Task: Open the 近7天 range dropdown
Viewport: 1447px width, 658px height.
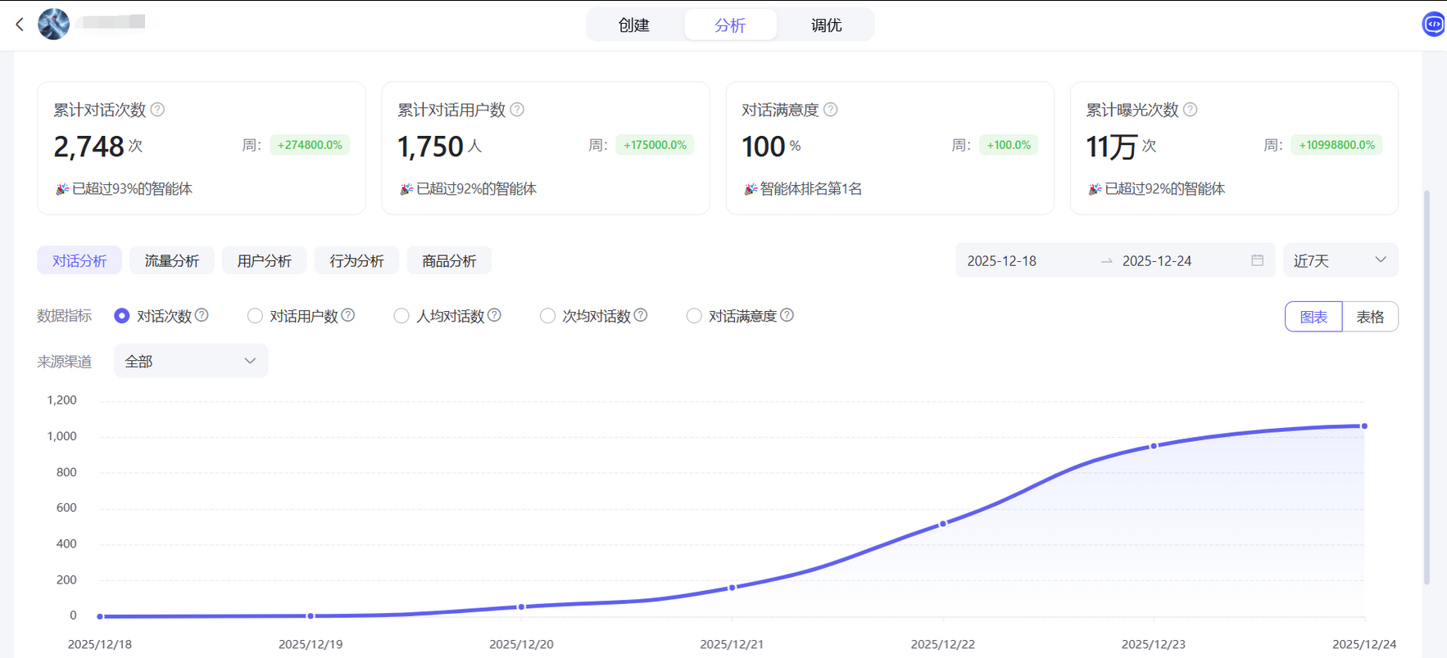Action: [x=1340, y=260]
